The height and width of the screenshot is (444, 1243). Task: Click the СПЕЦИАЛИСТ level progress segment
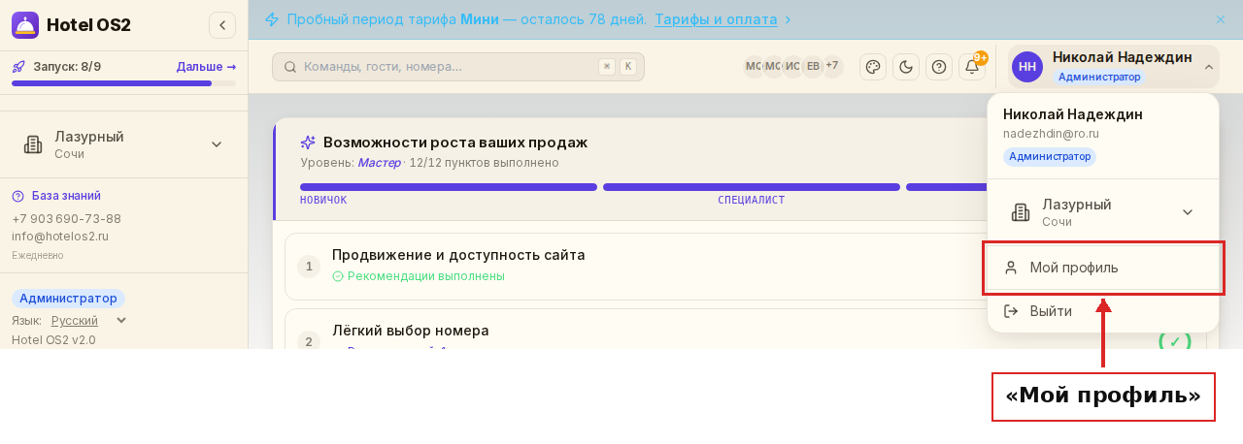(x=752, y=187)
